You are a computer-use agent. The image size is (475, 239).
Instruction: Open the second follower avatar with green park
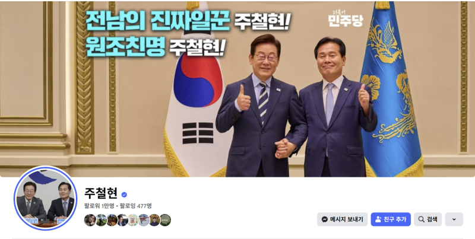[x=101, y=220]
